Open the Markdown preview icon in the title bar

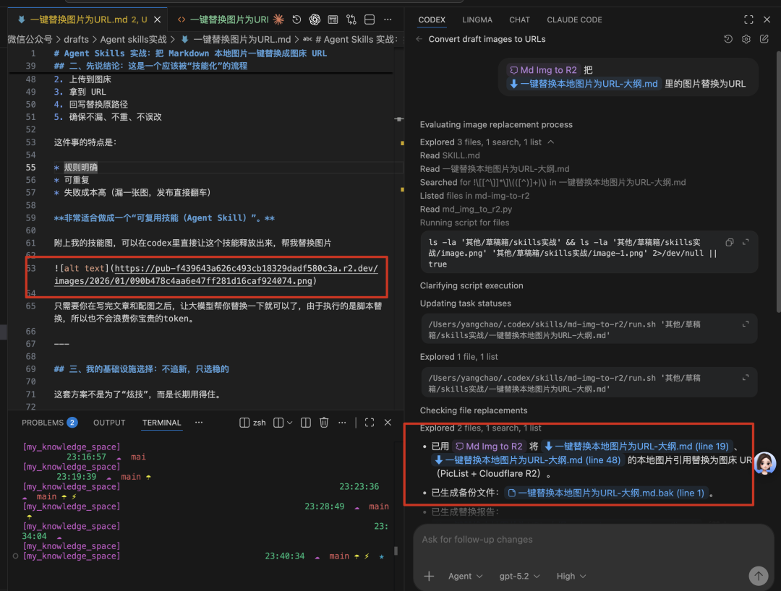pyautogui.click(x=333, y=20)
